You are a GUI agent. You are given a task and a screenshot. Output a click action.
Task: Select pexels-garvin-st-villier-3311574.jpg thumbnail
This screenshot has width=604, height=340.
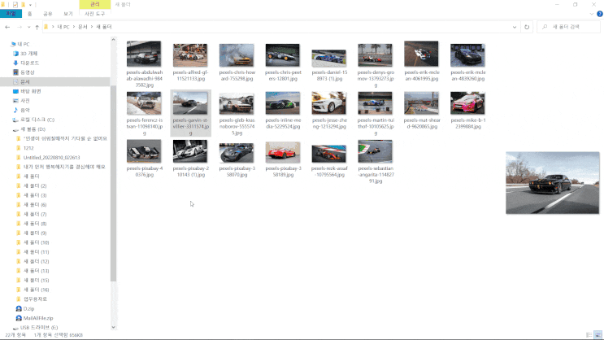(190, 103)
